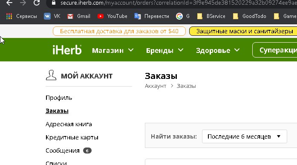
Task: Expand the Бренды menu
Action: pyautogui.click(x=164, y=50)
